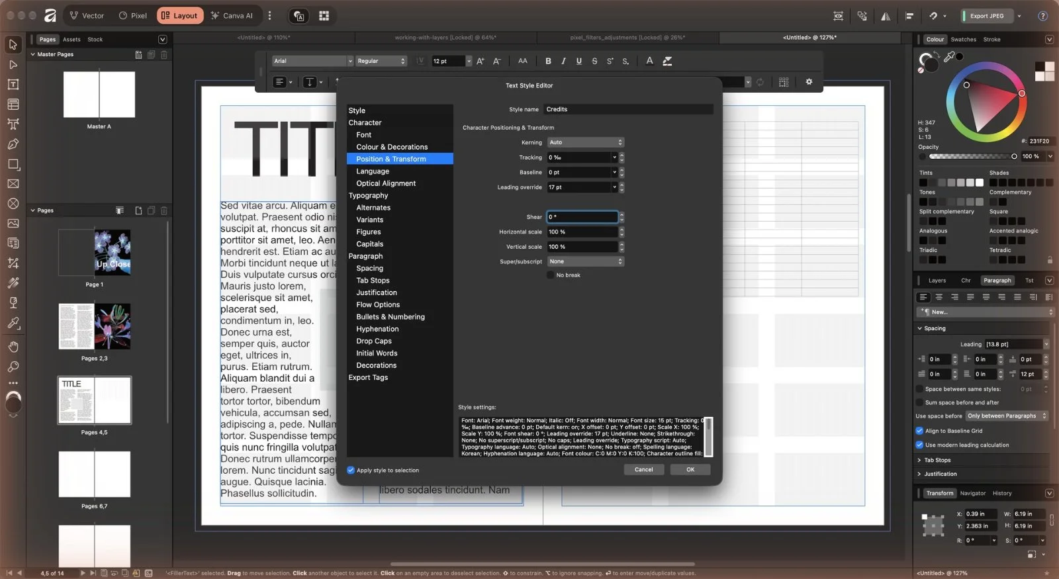The height and width of the screenshot is (579, 1059).
Task: Click the Italic formatting icon
Action: 563,61
